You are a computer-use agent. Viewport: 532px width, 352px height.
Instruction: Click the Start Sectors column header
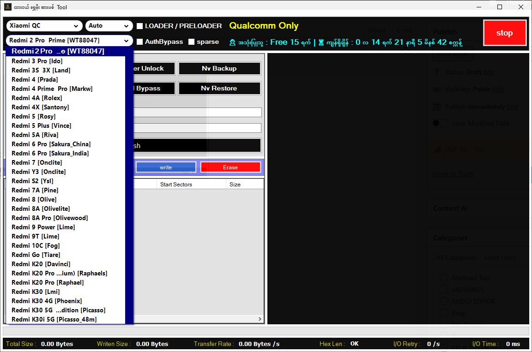[x=175, y=184]
